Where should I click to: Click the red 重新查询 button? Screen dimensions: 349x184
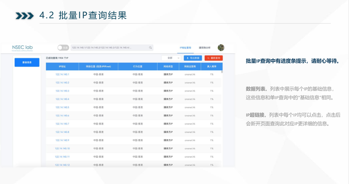pyautogui.click(x=214, y=58)
